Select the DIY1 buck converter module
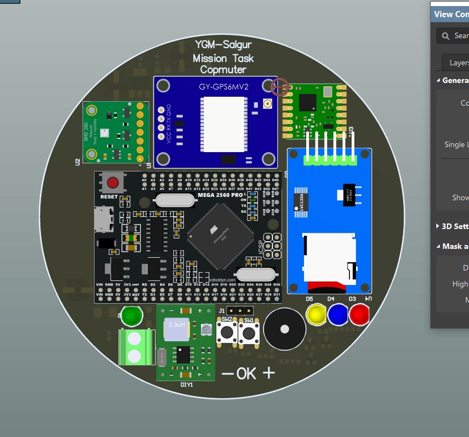The height and width of the screenshot is (437, 469). click(x=185, y=344)
